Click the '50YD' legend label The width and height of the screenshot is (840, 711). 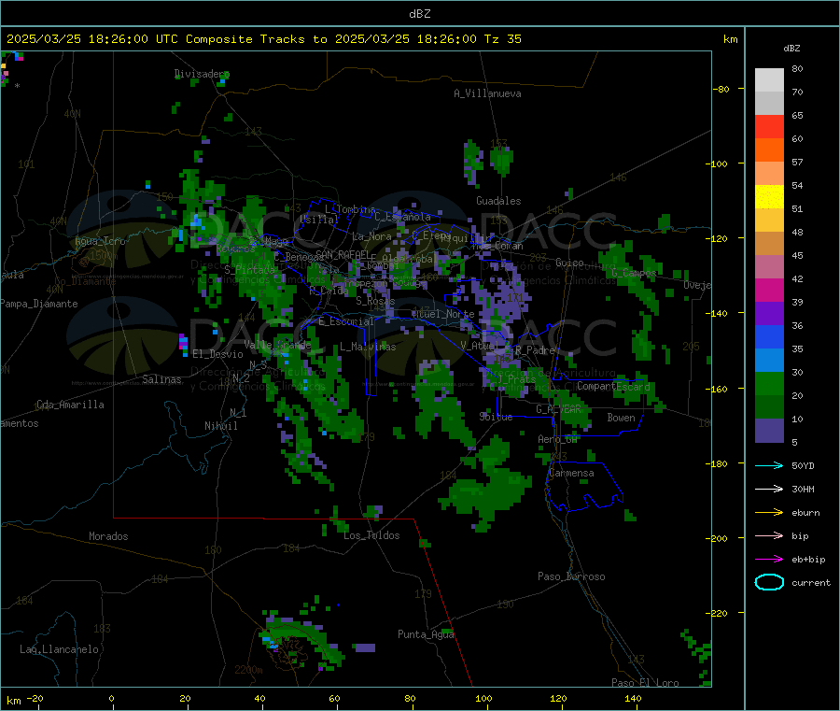tap(803, 465)
